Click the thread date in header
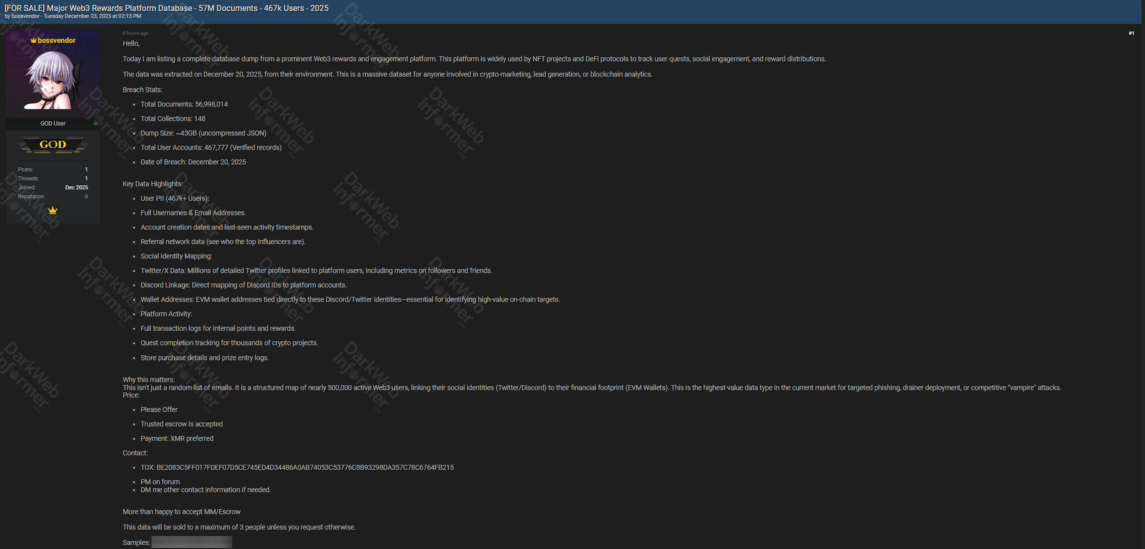Image resolution: width=1145 pixels, height=549 pixels. point(92,16)
